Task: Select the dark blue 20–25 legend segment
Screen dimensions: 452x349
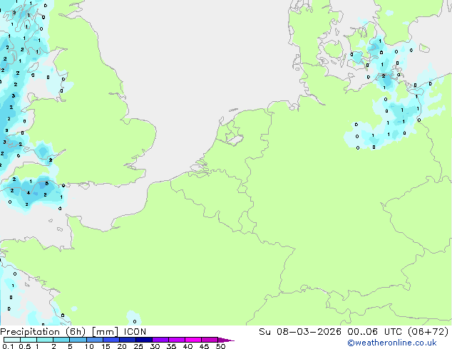Action: point(128,340)
